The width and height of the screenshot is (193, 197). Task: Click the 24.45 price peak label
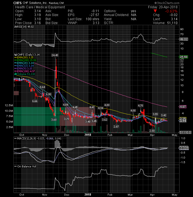click(x=55, y=55)
